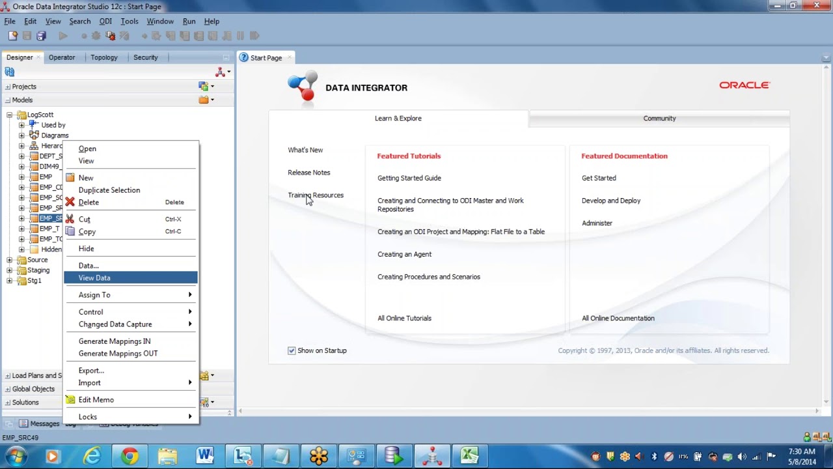The image size is (833, 469).
Task: Click the Save All toolbar icon
Action: (x=42, y=36)
